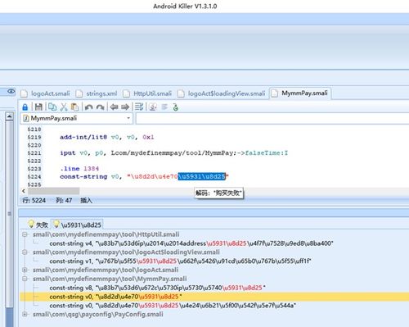Undo the last edit with the undo arrow

pos(88,107)
